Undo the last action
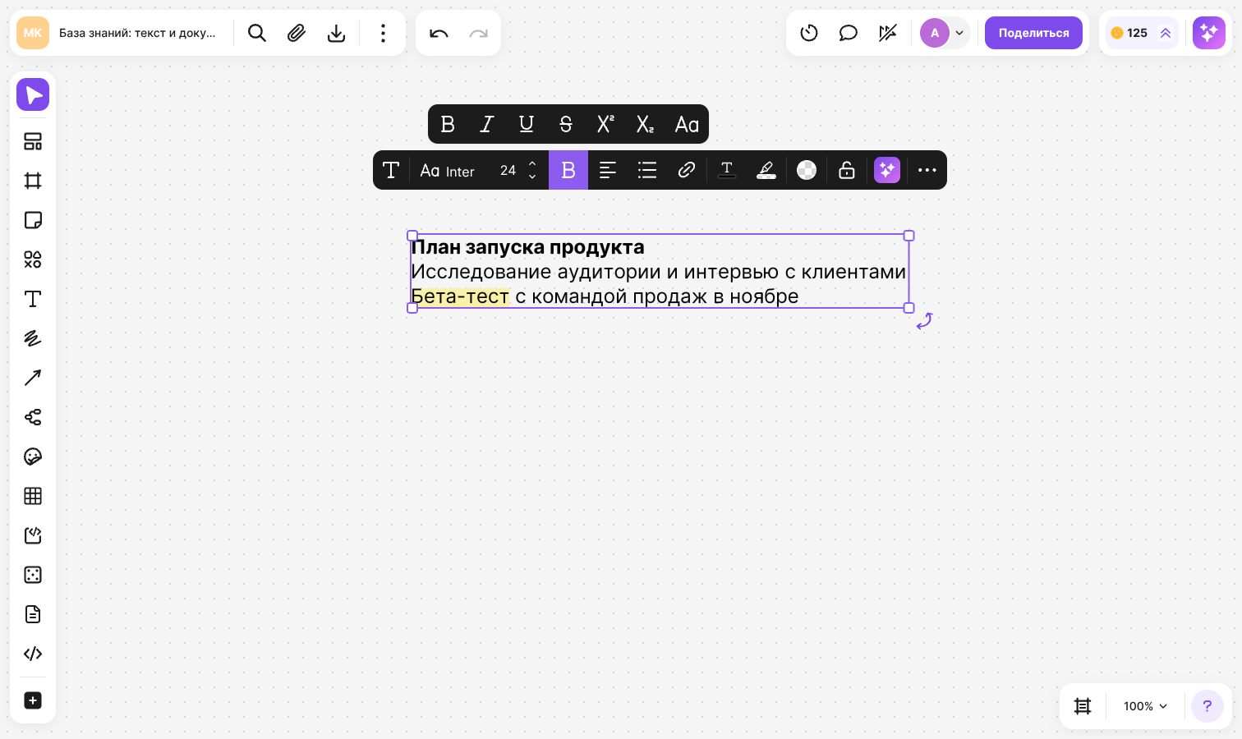The height and width of the screenshot is (739, 1242). (439, 33)
